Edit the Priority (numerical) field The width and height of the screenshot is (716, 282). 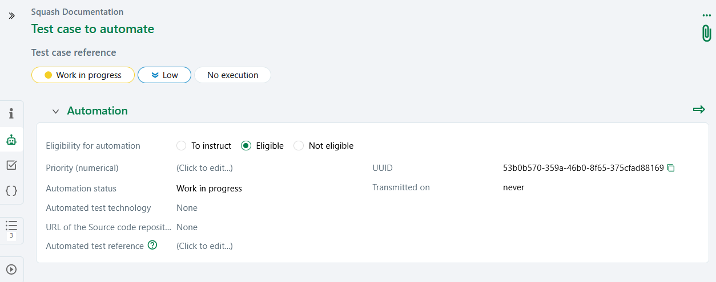click(x=204, y=168)
